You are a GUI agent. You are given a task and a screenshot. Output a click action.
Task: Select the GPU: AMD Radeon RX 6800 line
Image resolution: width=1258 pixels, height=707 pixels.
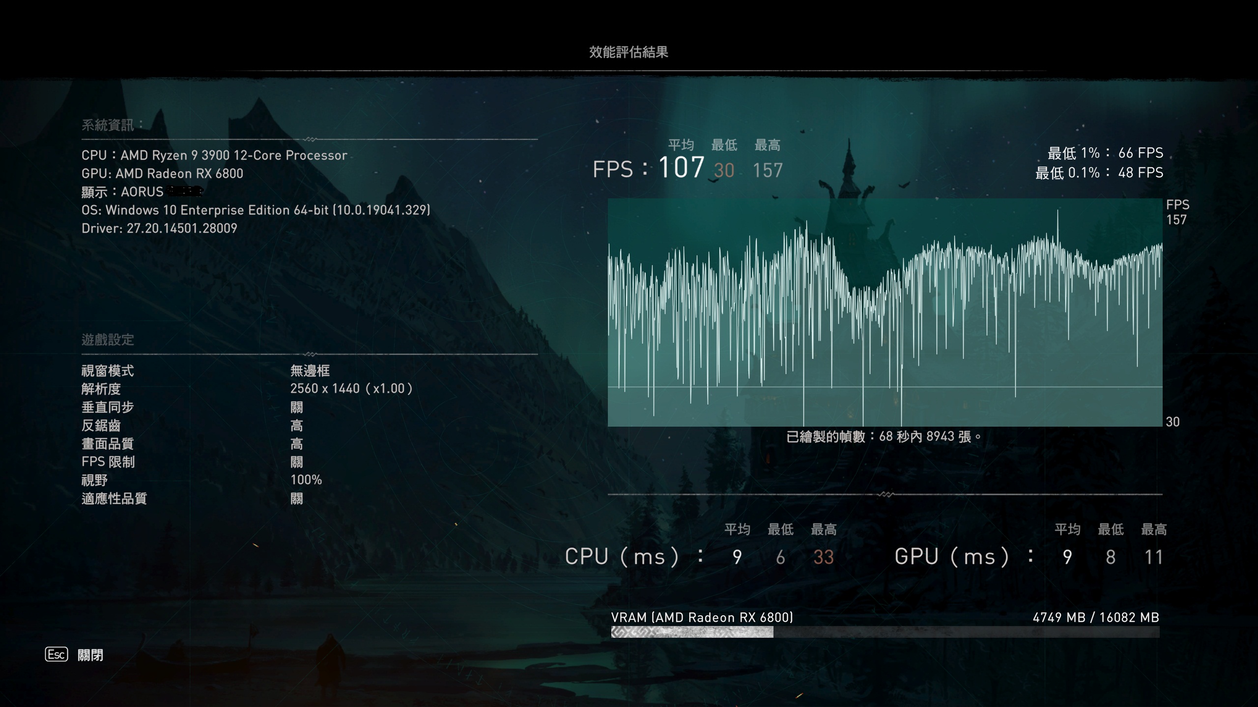pyautogui.click(x=162, y=173)
